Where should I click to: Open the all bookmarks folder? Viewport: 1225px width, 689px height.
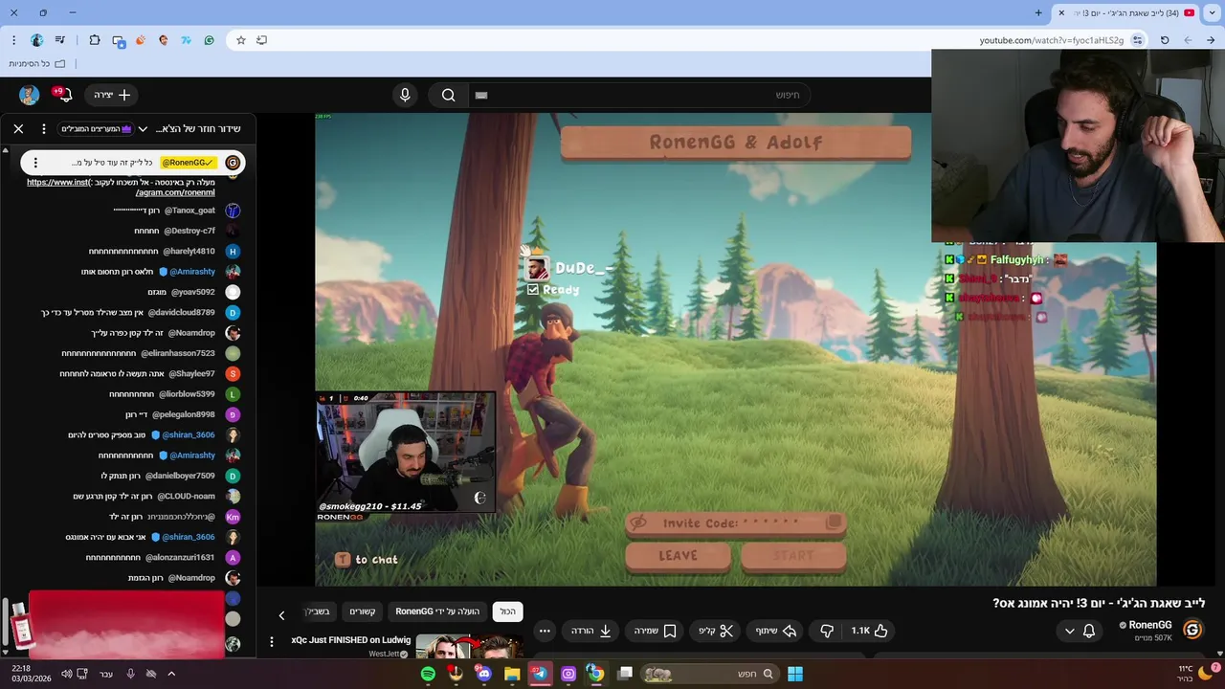point(37,64)
